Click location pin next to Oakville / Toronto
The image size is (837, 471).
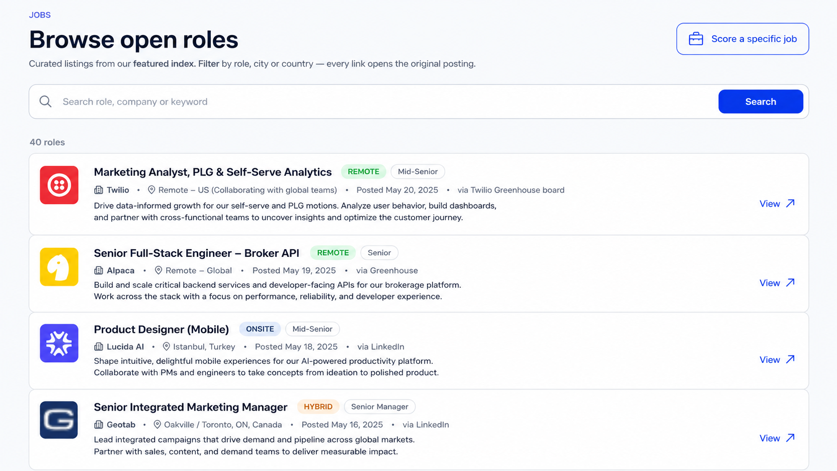coord(157,425)
